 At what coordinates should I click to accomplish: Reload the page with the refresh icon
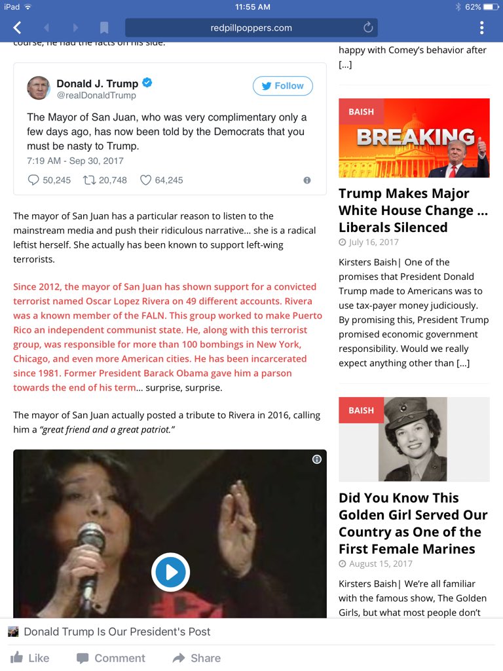pos(368,28)
